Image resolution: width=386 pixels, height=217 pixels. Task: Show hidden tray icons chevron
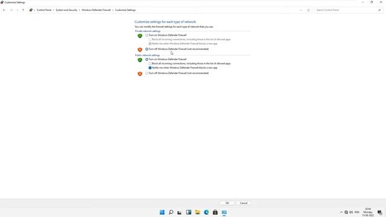(x=341, y=212)
